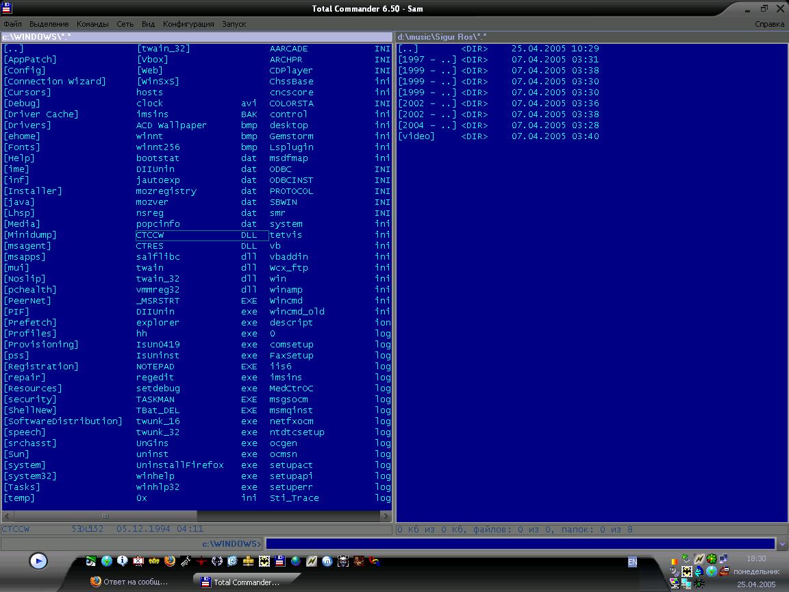Open the info speech bubble quick launch icon
789x592 pixels.
[123, 560]
